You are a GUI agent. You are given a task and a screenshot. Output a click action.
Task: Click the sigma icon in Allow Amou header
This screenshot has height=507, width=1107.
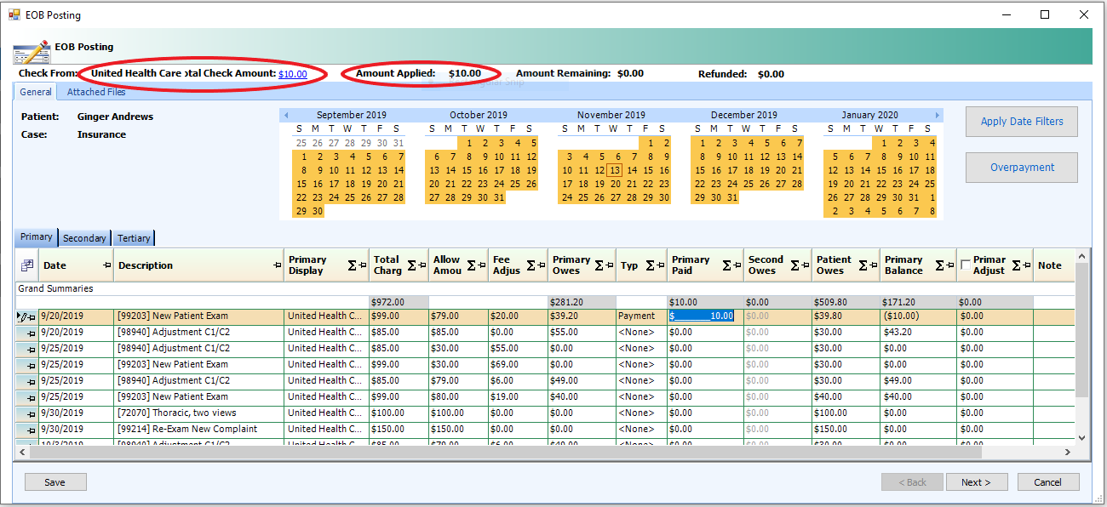tap(471, 265)
